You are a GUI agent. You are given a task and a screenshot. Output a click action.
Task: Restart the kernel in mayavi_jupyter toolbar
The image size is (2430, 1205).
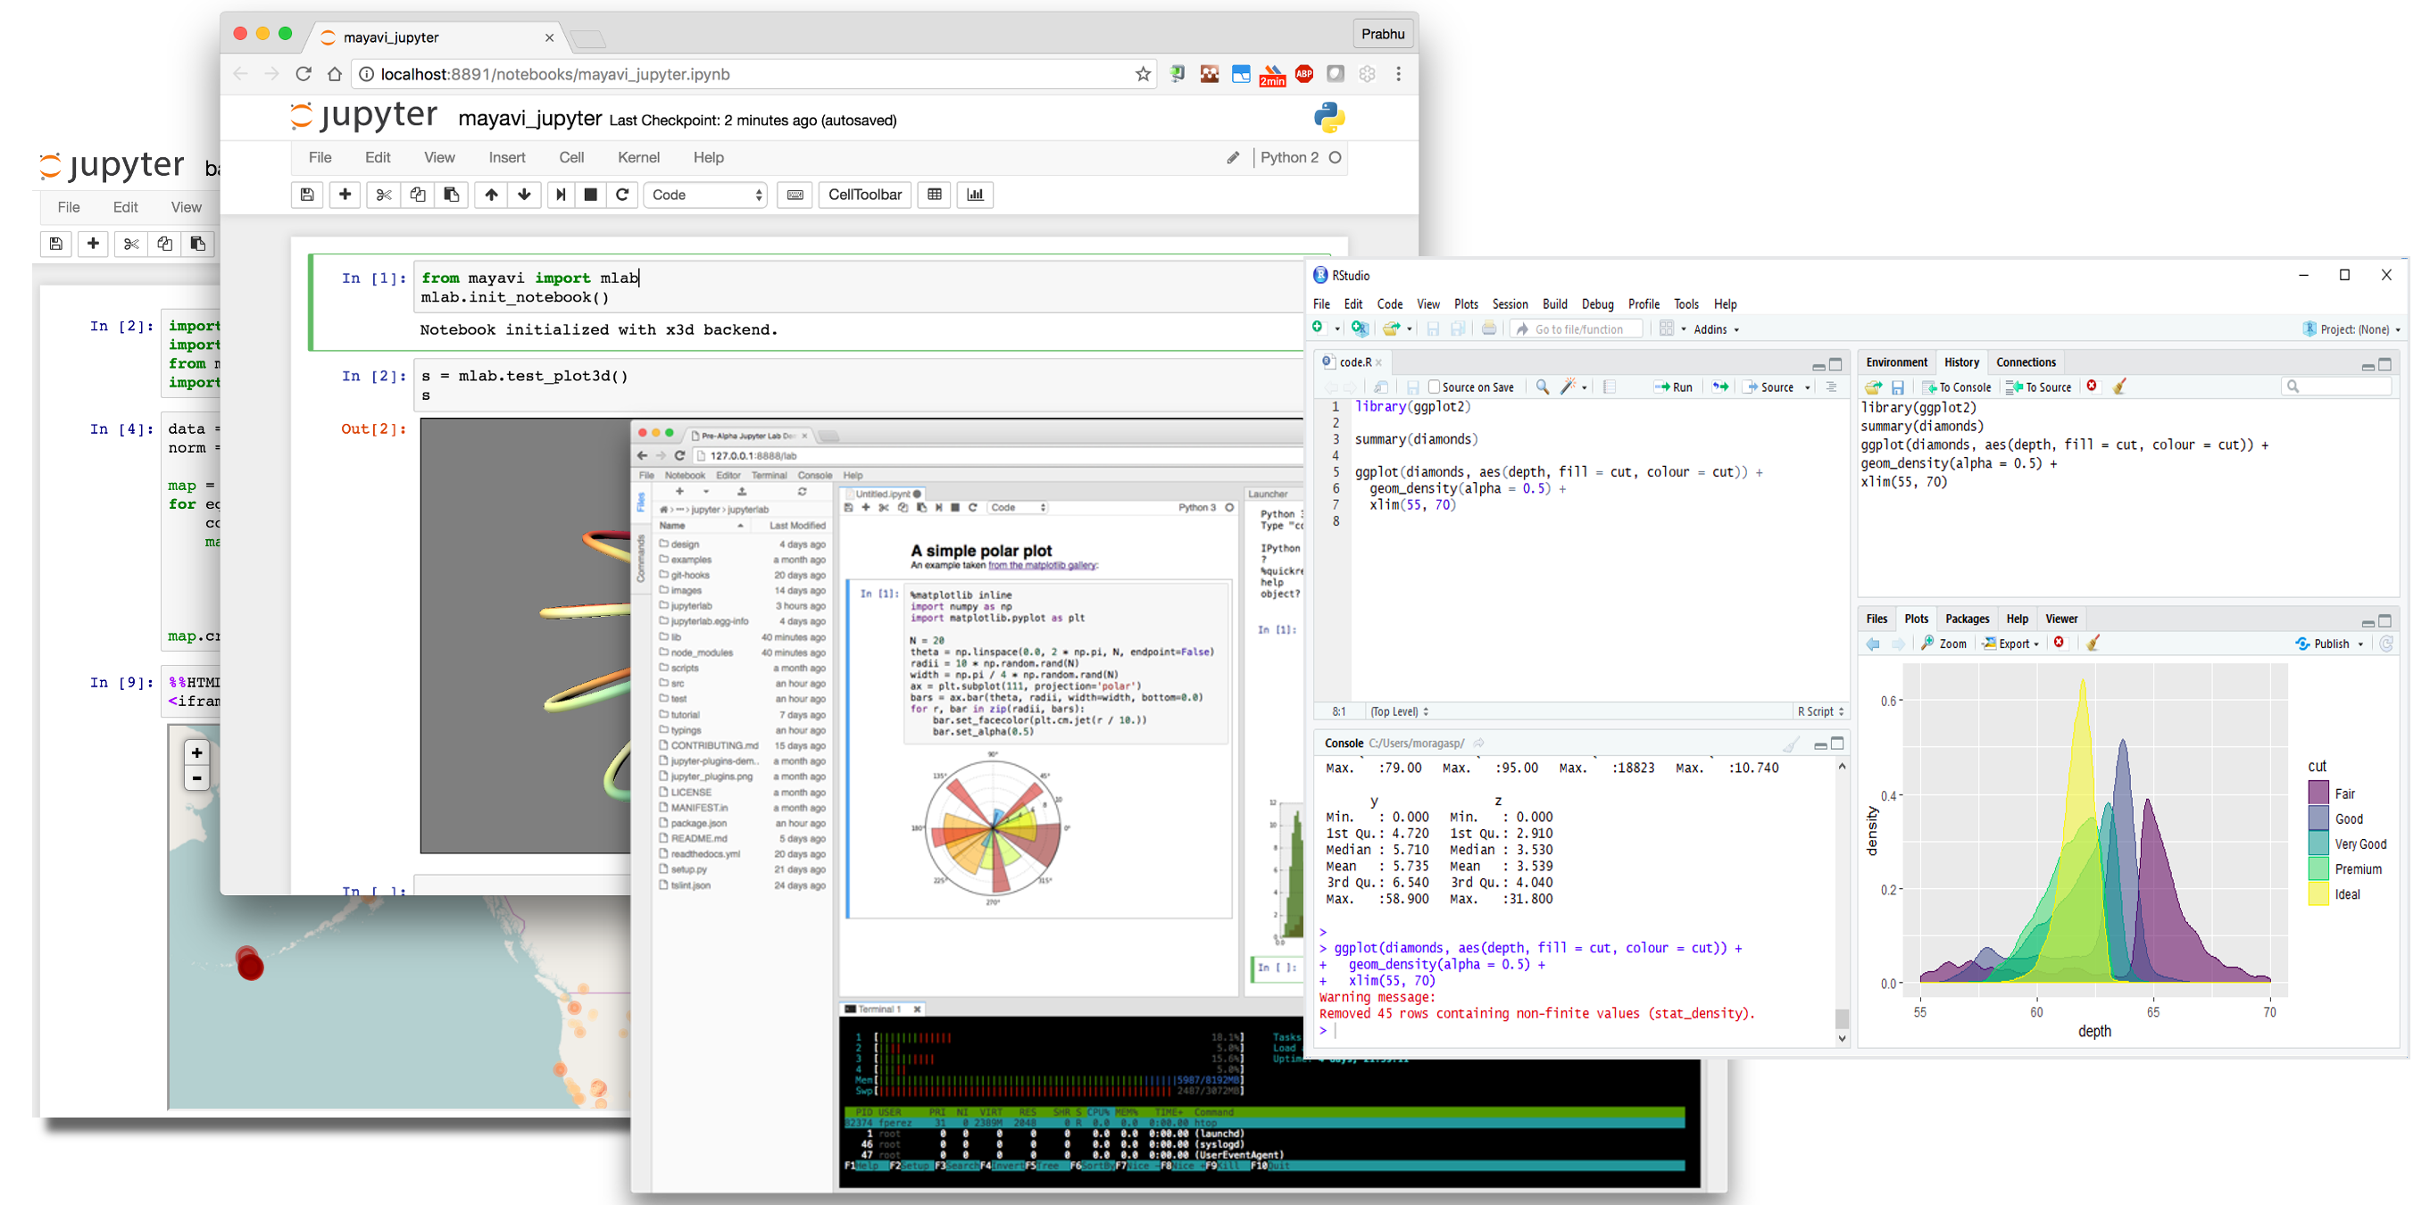622,195
